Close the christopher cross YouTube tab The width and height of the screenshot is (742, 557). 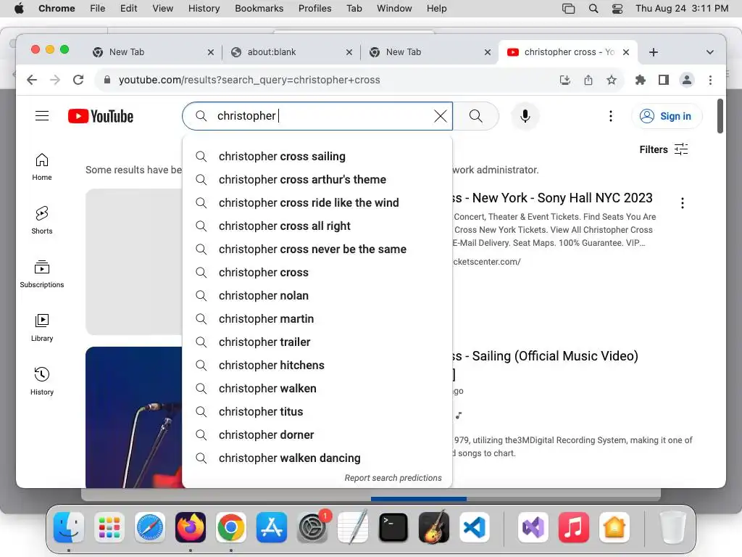[x=626, y=52]
